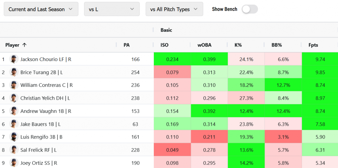Expand the vs L handedness dropdown
Screen dimensions: 338x168
[112, 9]
